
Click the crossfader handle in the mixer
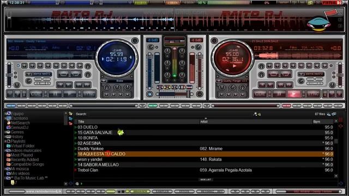click(188, 94)
